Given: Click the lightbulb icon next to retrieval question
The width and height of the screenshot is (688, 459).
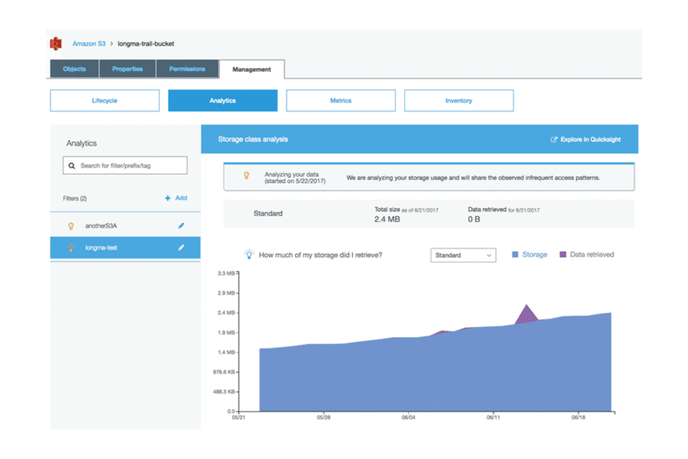Looking at the screenshot, I should [x=249, y=254].
